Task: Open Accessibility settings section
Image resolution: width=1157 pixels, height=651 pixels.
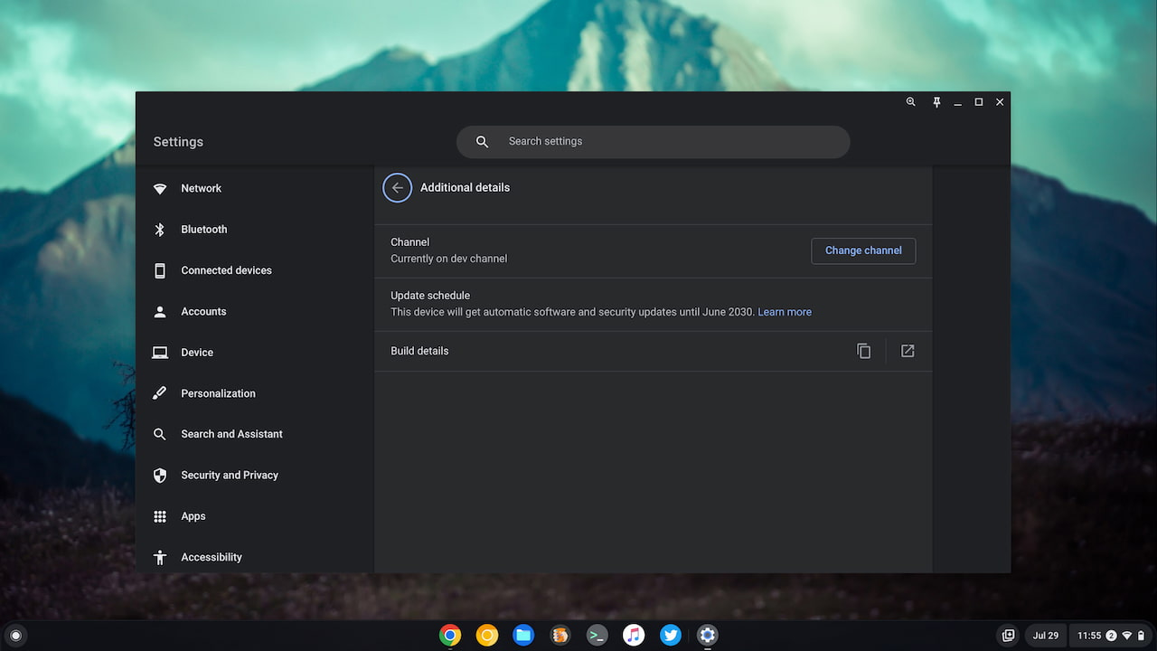Action: (212, 557)
